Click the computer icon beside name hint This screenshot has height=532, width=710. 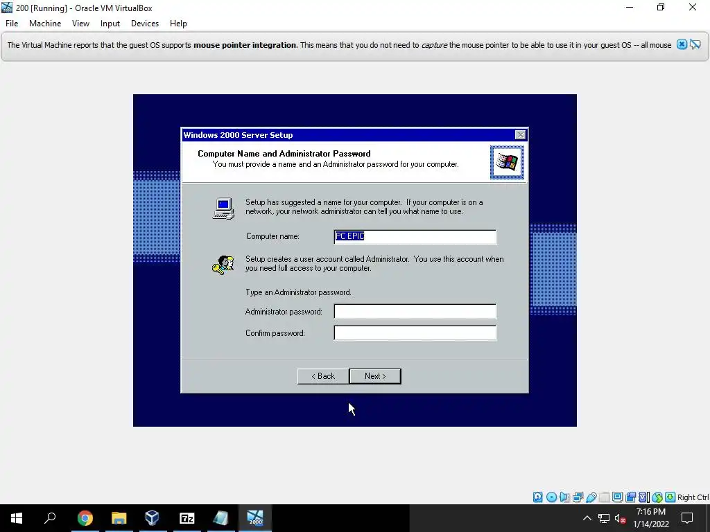pos(223,209)
